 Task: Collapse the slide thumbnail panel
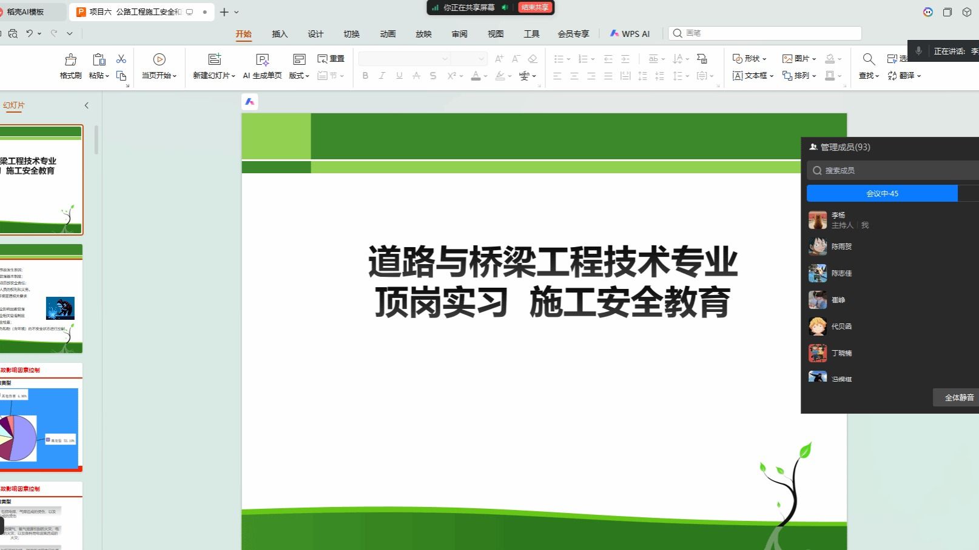coord(87,105)
